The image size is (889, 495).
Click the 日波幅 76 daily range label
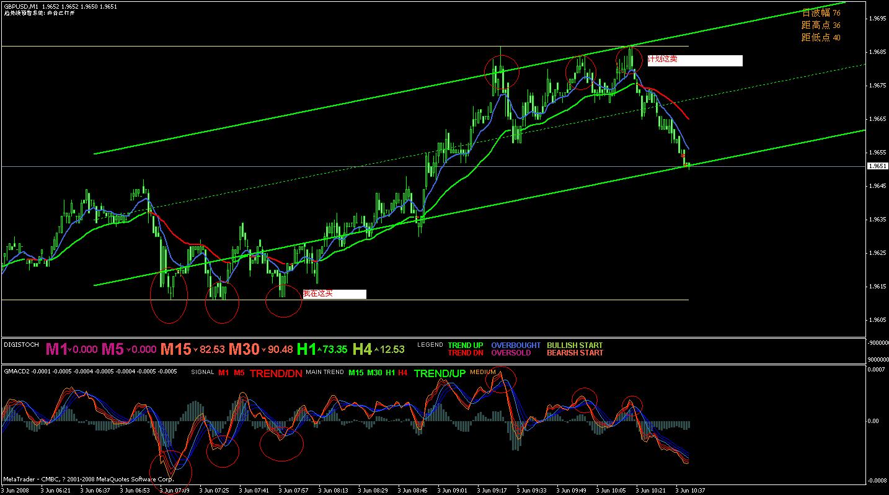[x=821, y=13]
